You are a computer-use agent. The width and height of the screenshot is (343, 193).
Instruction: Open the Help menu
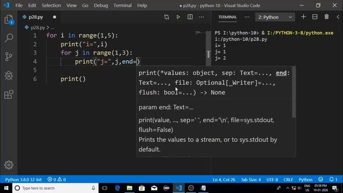(142, 5)
